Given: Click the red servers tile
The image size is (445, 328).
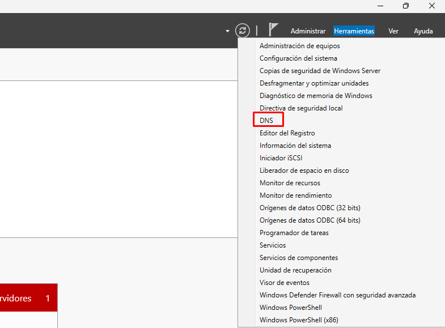Looking at the screenshot, I should 28,298.
